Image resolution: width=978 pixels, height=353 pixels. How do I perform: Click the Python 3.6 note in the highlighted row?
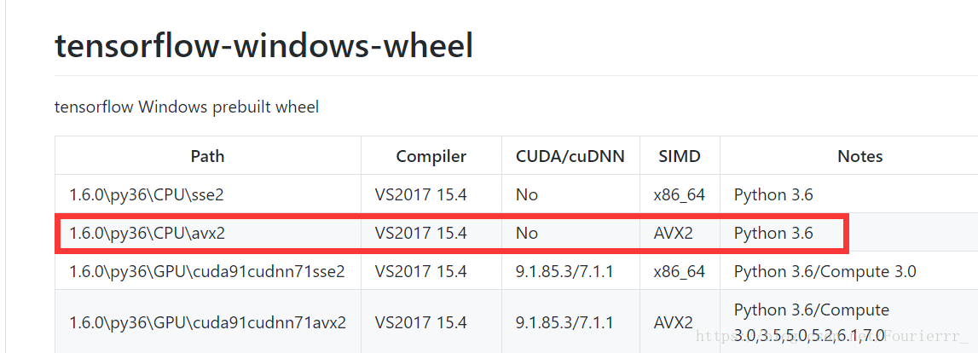coord(773,234)
